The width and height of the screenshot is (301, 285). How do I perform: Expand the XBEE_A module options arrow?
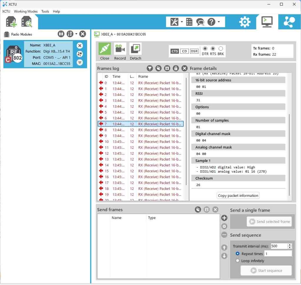tap(80, 63)
